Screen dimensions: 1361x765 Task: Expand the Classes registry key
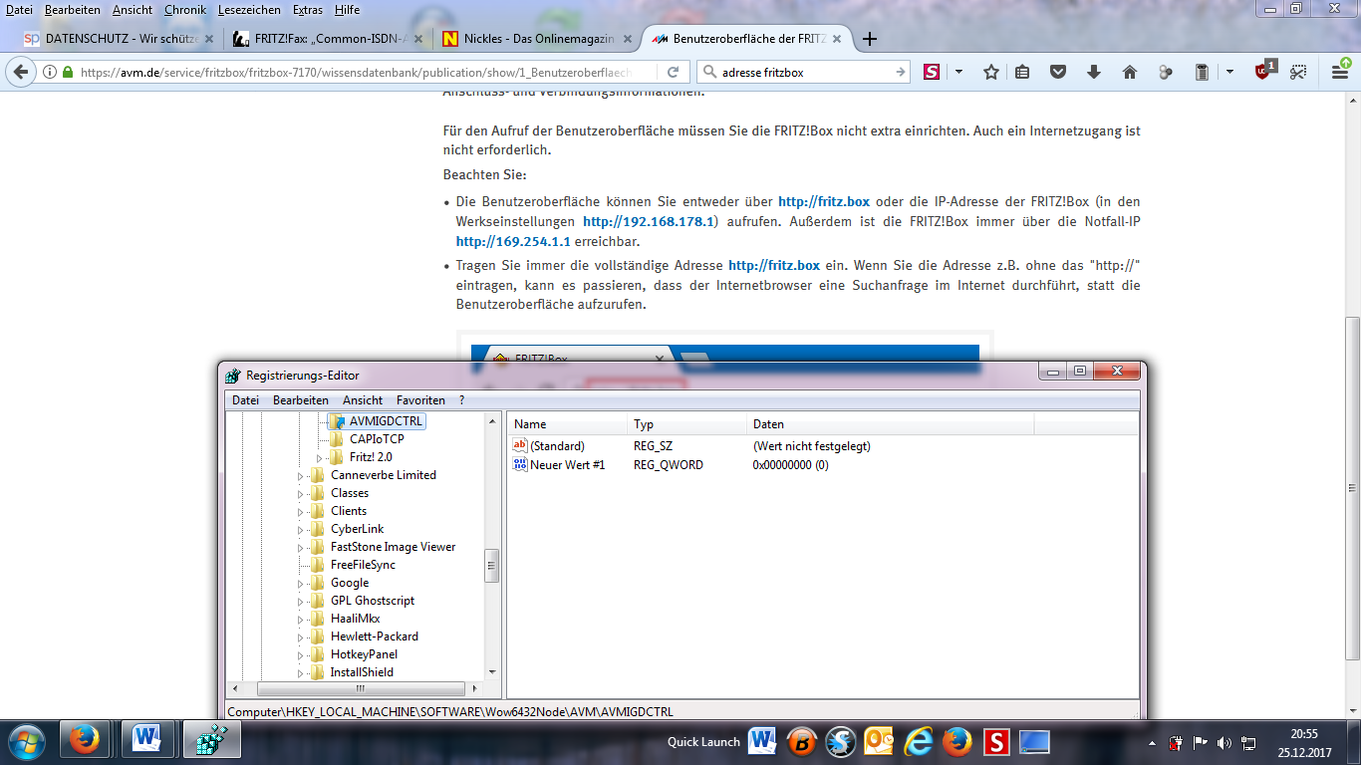pyautogui.click(x=301, y=493)
